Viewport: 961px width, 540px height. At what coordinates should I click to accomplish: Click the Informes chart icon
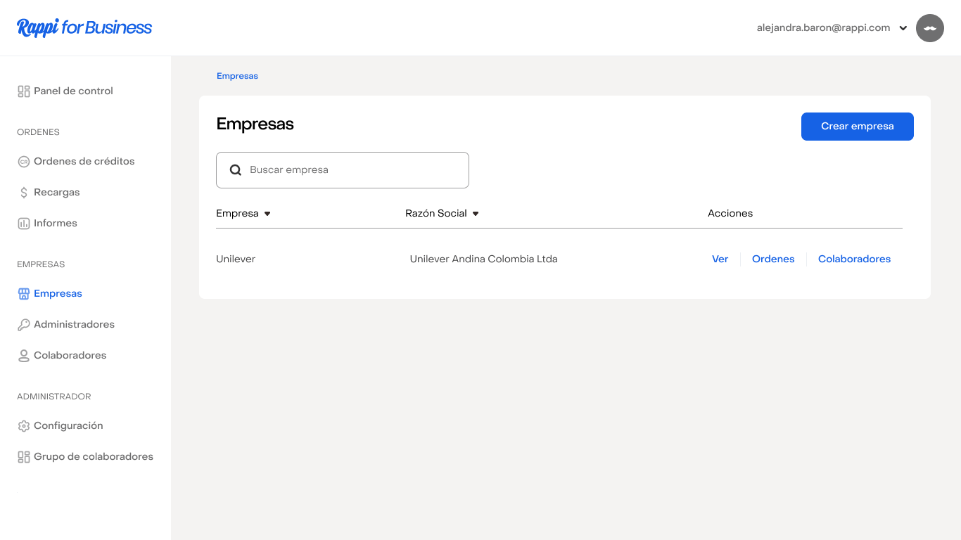(24, 224)
